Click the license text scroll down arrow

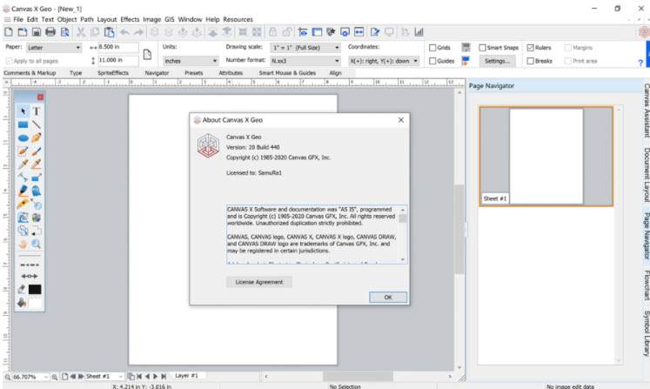pyautogui.click(x=403, y=259)
